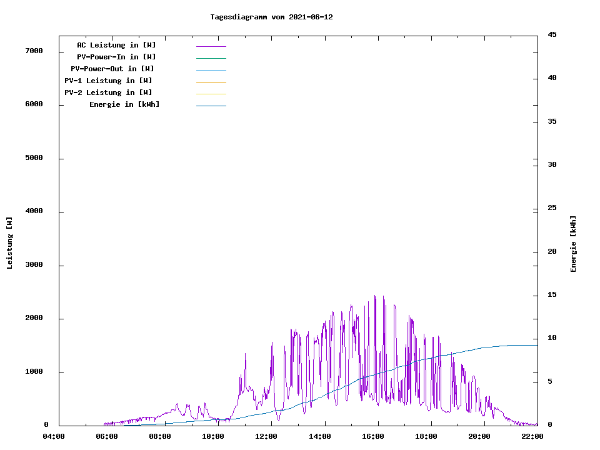Click the 12:00 time axis tick label
600x450 pixels.
click(x=266, y=436)
